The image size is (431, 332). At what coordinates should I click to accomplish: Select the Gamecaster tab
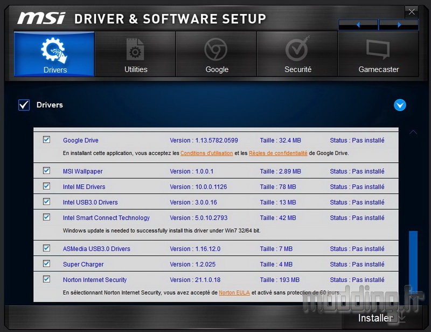pyautogui.click(x=378, y=54)
